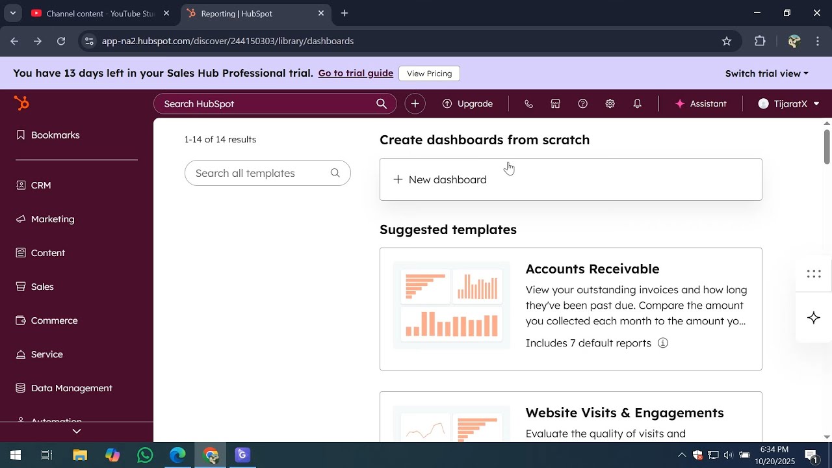Close the YouTube Studio tab
Viewport: 832px width, 468px height.
[x=166, y=13]
